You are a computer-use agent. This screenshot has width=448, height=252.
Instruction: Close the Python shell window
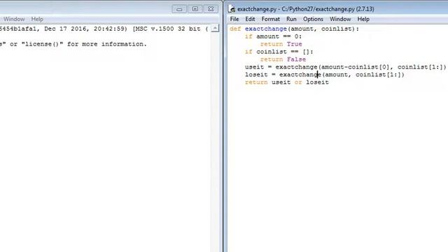[x=211, y=9]
